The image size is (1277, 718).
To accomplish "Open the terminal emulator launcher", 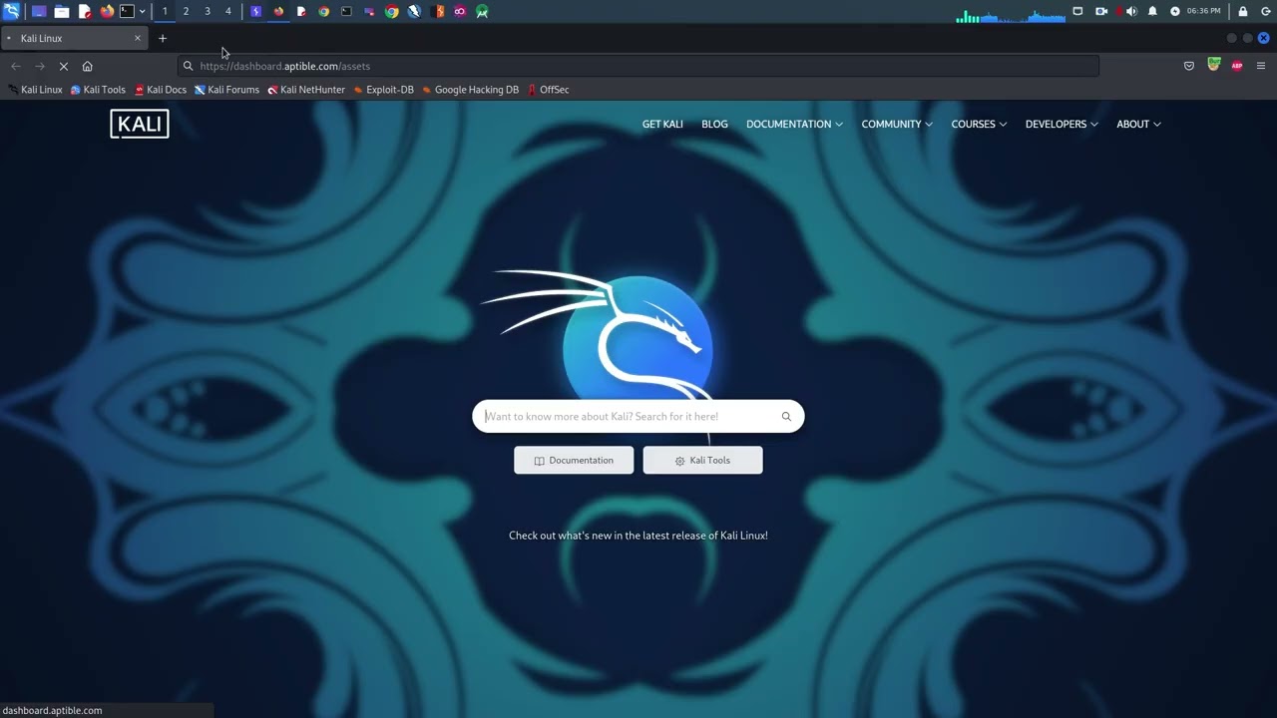I will point(127,11).
